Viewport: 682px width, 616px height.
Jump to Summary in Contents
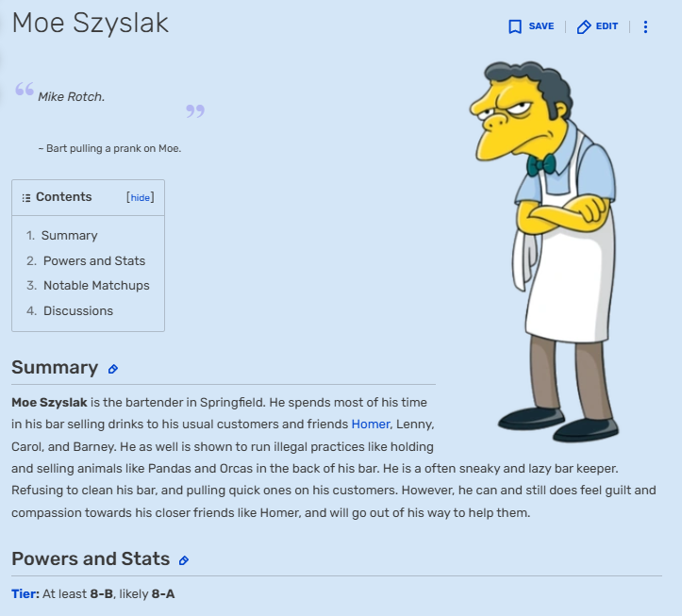[x=69, y=235]
